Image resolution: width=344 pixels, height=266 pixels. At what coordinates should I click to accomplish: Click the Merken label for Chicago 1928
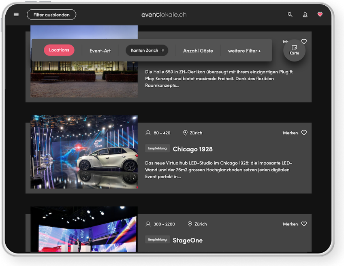[x=290, y=133]
